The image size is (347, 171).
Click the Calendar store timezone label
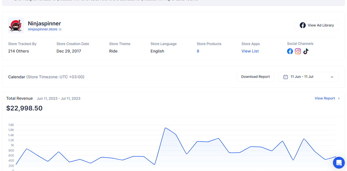click(46, 77)
